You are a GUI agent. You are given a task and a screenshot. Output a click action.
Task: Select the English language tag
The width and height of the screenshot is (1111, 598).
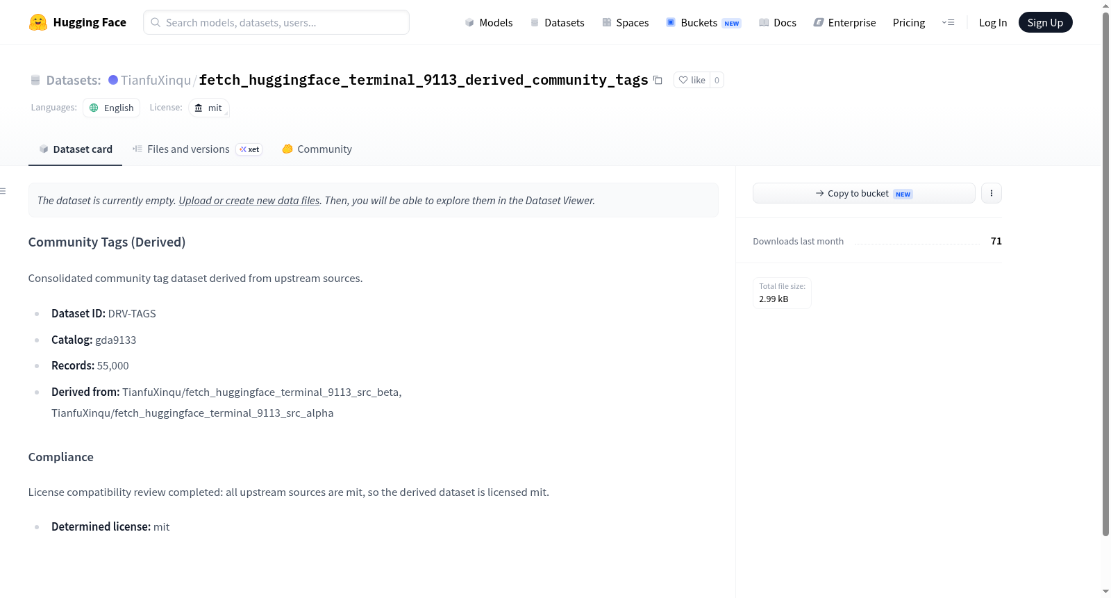pyautogui.click(x=111, y=108)
